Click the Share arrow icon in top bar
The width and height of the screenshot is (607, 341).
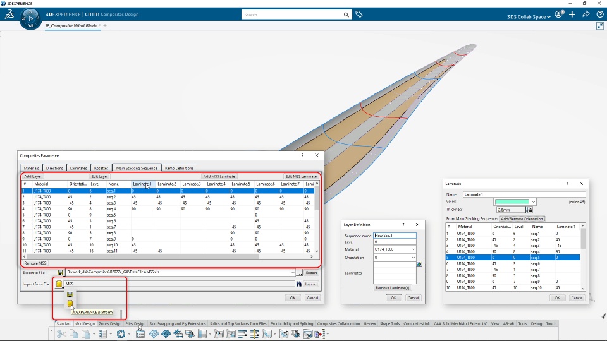click(586, 15)
